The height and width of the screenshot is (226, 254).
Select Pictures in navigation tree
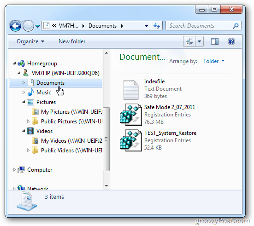tap(46, 102)
